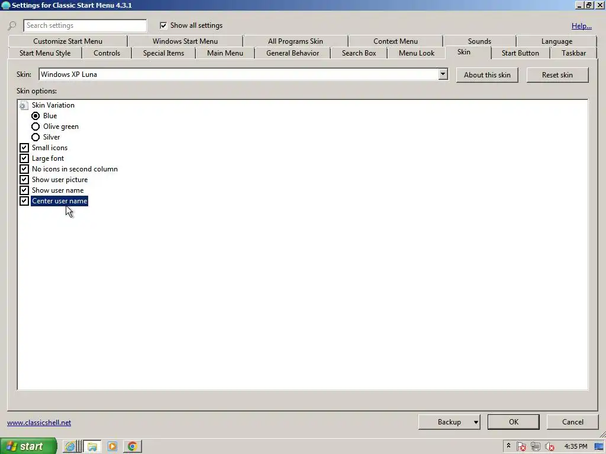Open the Start Button tab
606x454 pixels.
[520, 53]
